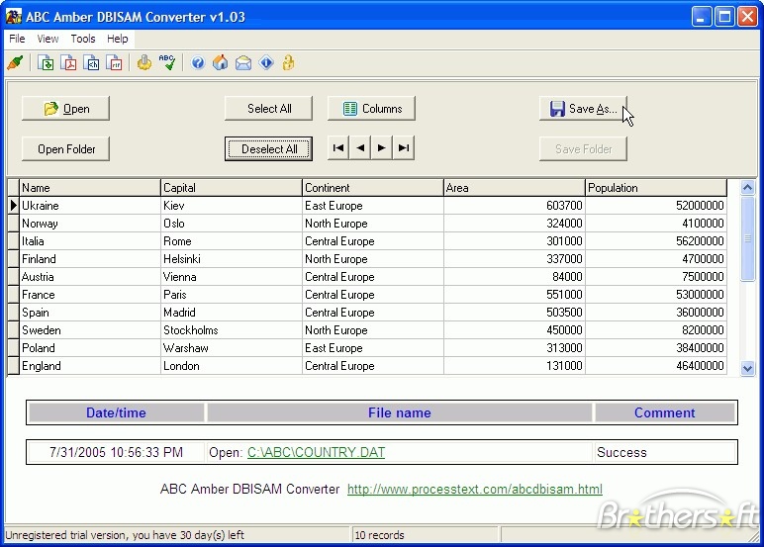Screen dimensions: 764x547
Task: Select the population value 38400000
Action: [x=656, y=348]
